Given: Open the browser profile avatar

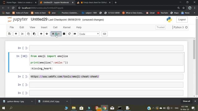Looking at the screenshot, I should click(190, 8).
